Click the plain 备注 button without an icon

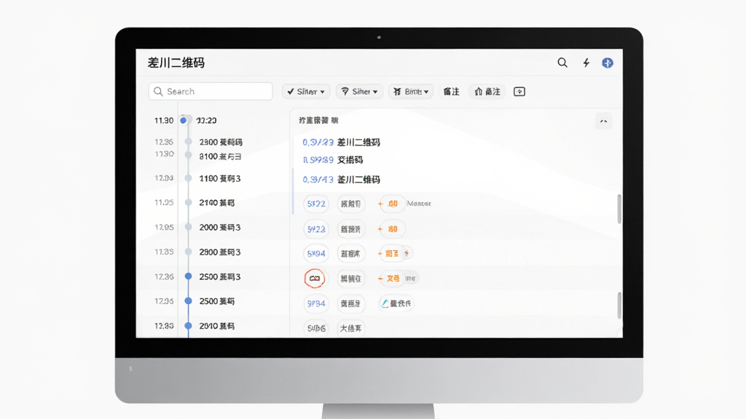[x=452, y=91]
